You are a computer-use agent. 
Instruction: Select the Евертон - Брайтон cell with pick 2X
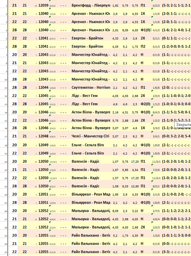pos(87,38)
